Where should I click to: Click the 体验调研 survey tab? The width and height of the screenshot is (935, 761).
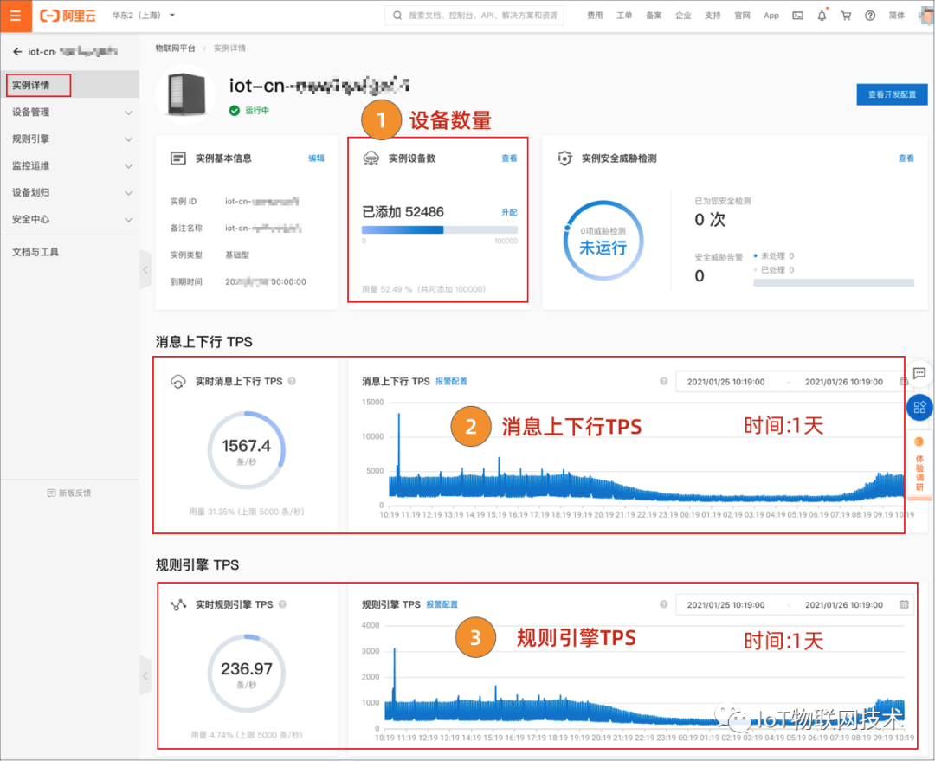tap(919, 465)
